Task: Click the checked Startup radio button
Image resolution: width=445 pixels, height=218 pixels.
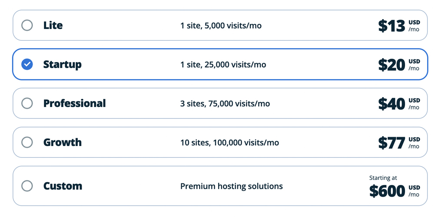Action: pyautogui.click(x=27, y=64)
